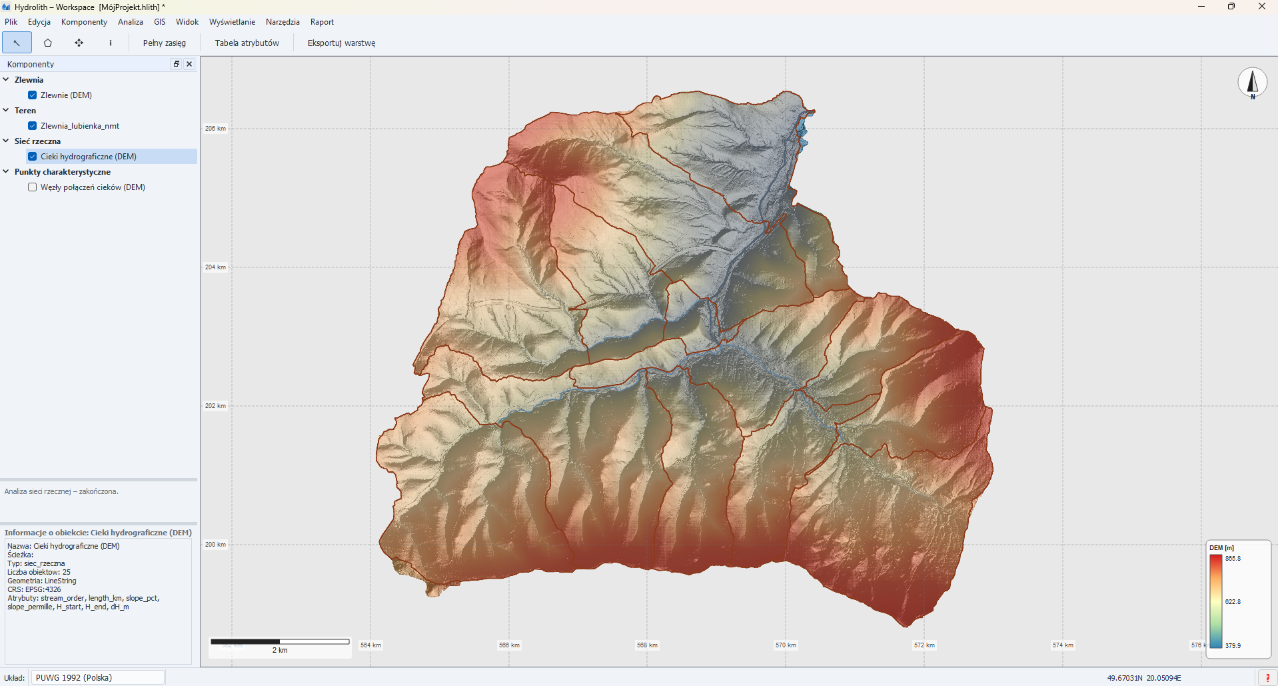Select Zlewnia_lubienka_nmt layer label
Screen dimensions: 1278x686
80,126
